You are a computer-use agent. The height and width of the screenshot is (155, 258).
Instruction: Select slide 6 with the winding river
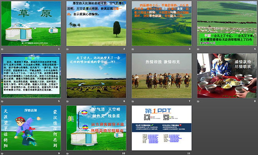pyautogui.click(x=96, y=76)
